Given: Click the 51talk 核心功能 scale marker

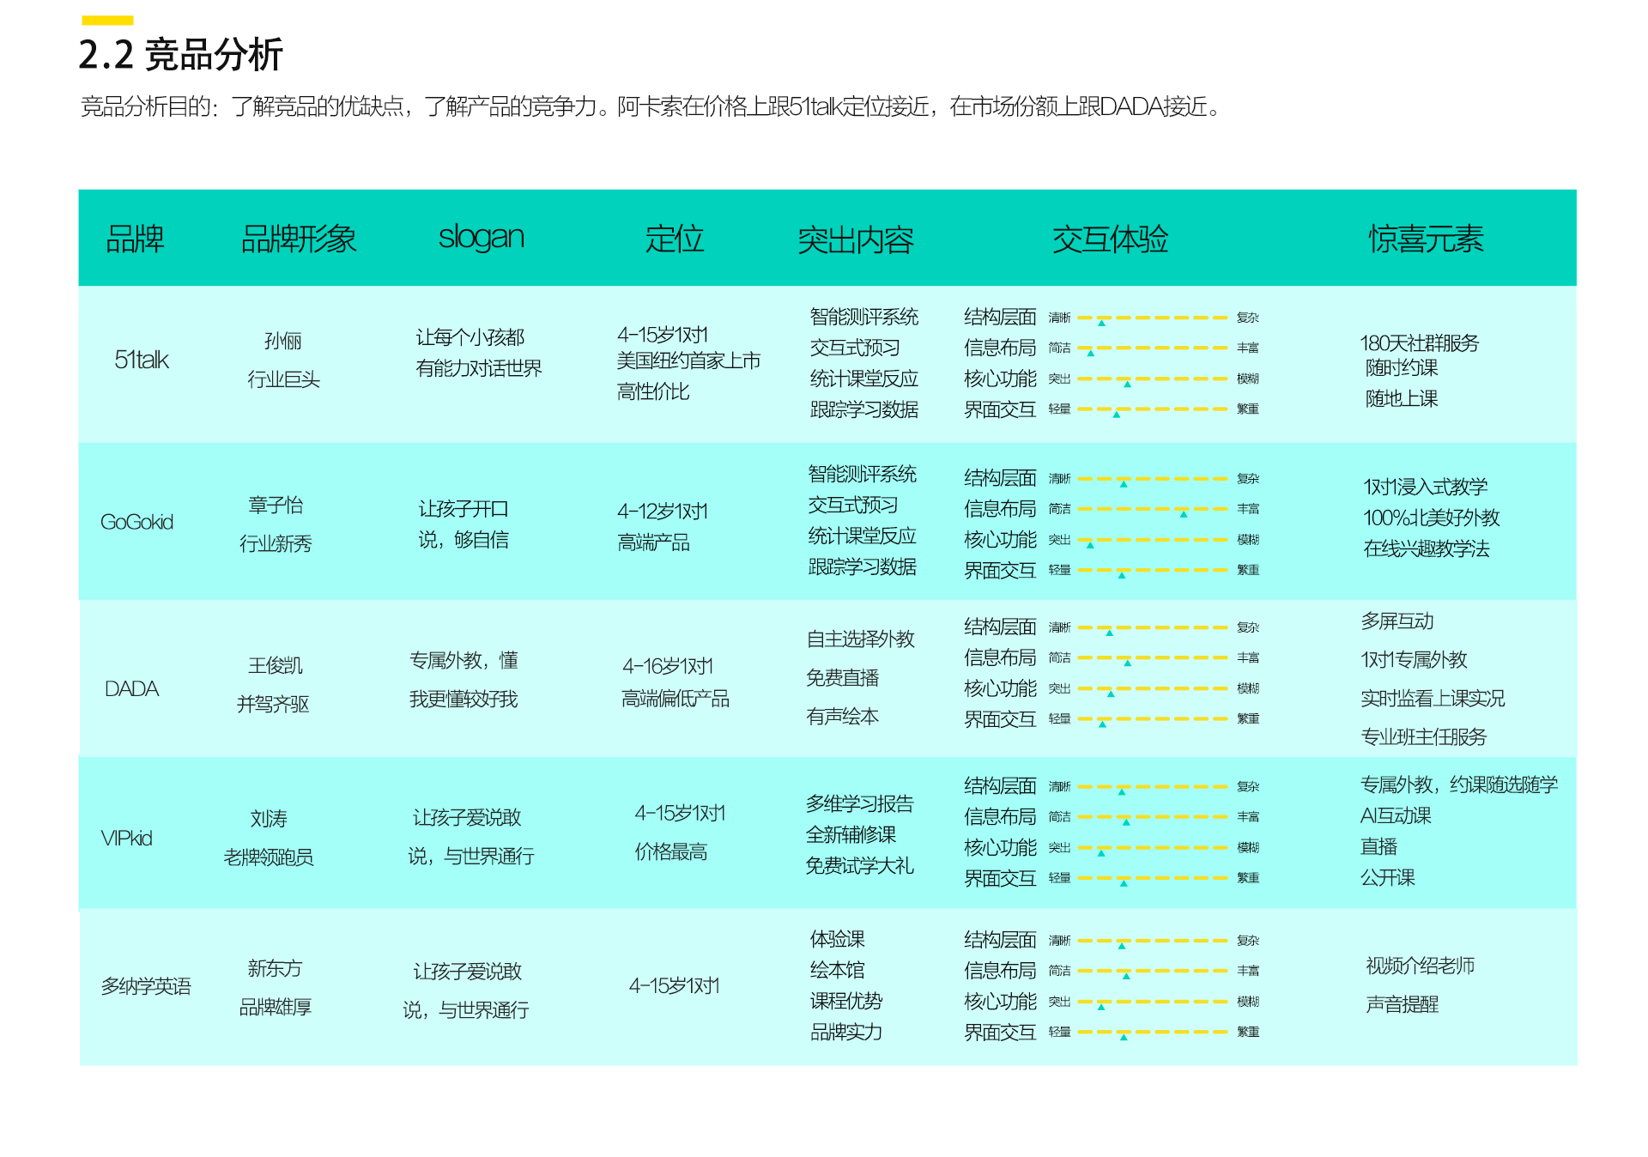Looking at the screenshot, I should click(x=1127, y=384).
